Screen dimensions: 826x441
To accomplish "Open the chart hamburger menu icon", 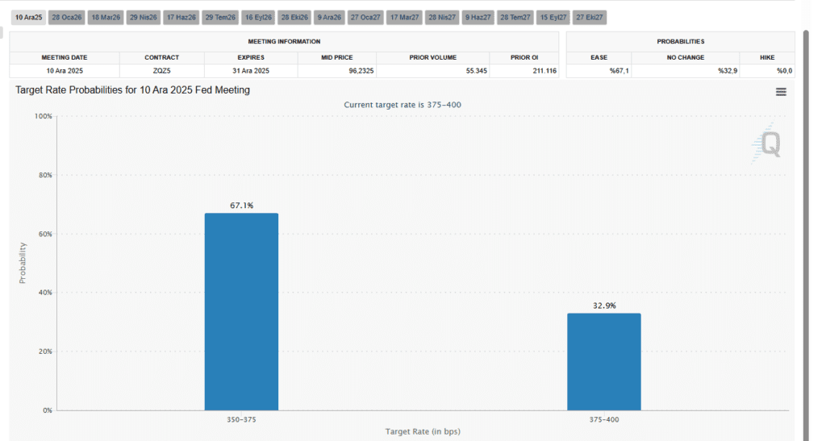I will point(780,92).
